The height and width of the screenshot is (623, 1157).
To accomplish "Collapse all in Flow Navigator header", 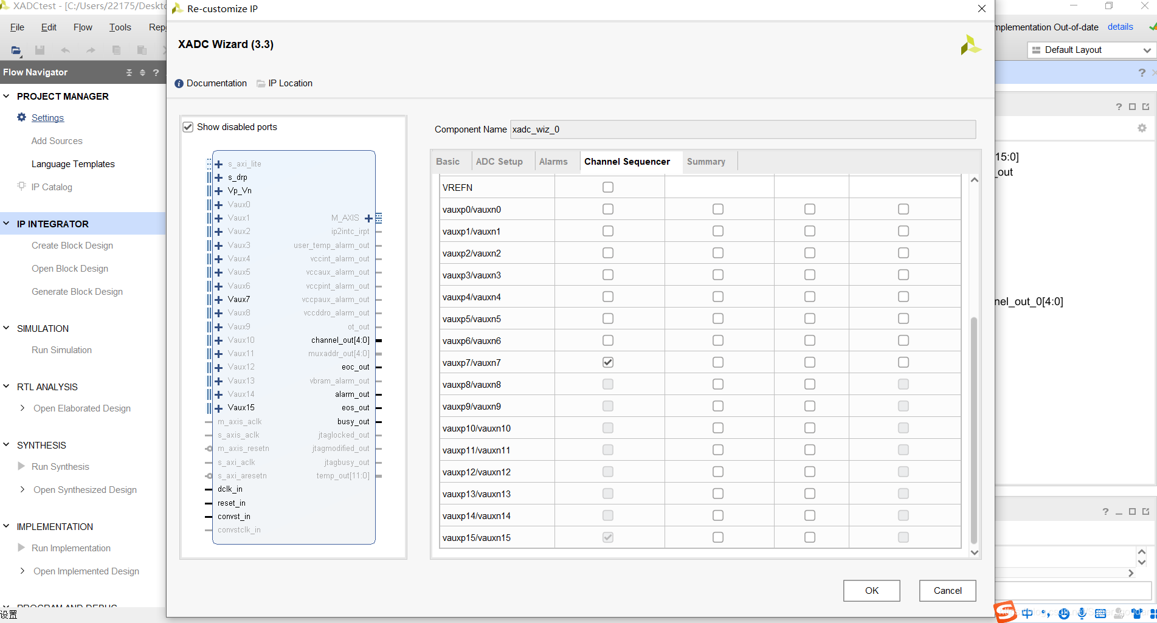I will coord(129,72).
